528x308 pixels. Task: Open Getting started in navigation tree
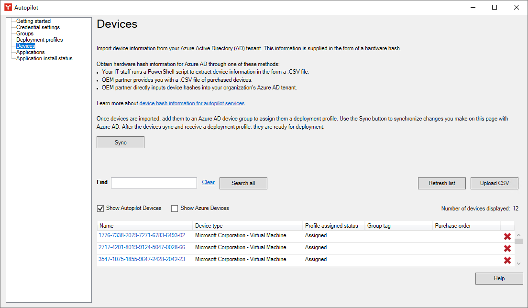[x=33, y=21]
